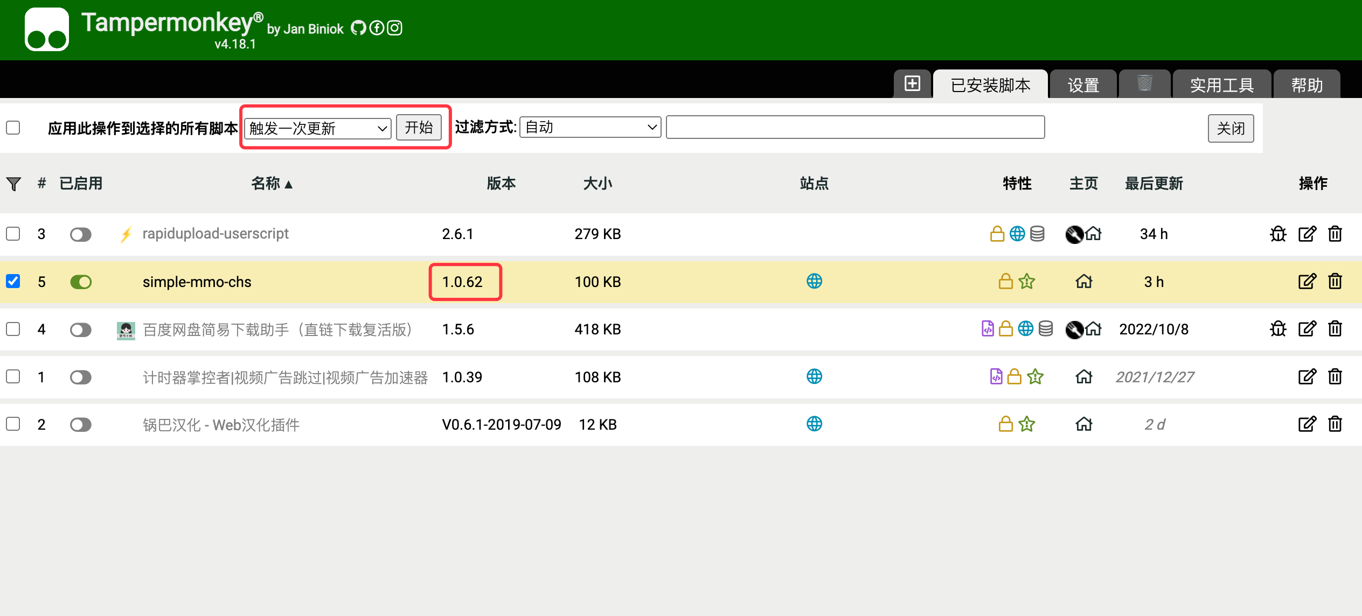Enable the 锅巴汉化 toggle

[x=81, y=425]
